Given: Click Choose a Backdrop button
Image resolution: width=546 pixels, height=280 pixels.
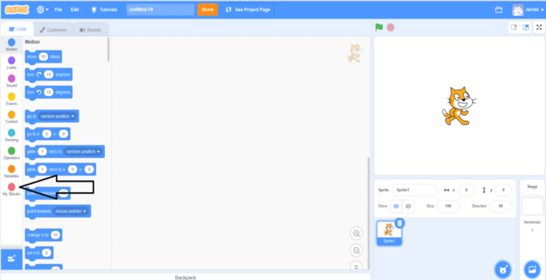Looking at the screenshot, I should [x=532, y=269].
